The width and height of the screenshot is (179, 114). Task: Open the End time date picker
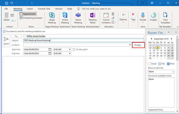(50, 53)
